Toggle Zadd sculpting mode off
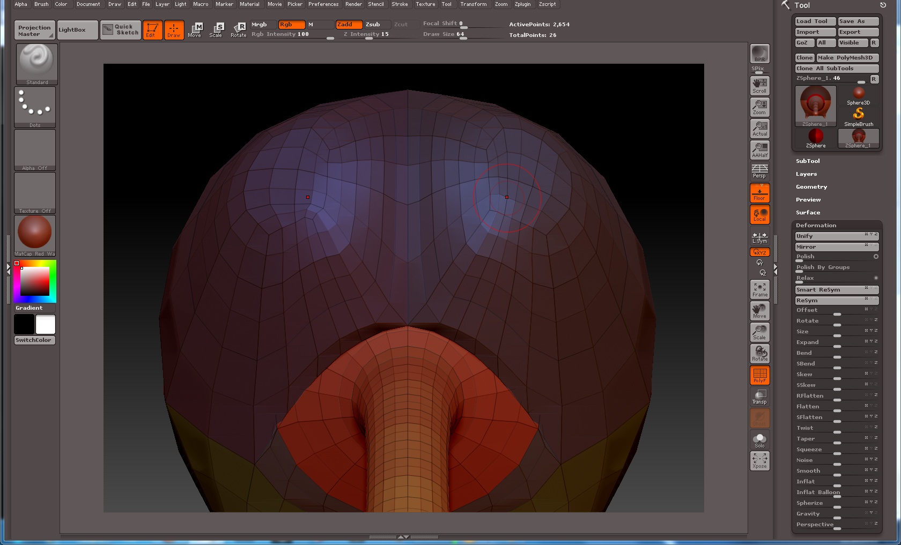The width and height of the screenshot is (901, 545). (348, 24)
